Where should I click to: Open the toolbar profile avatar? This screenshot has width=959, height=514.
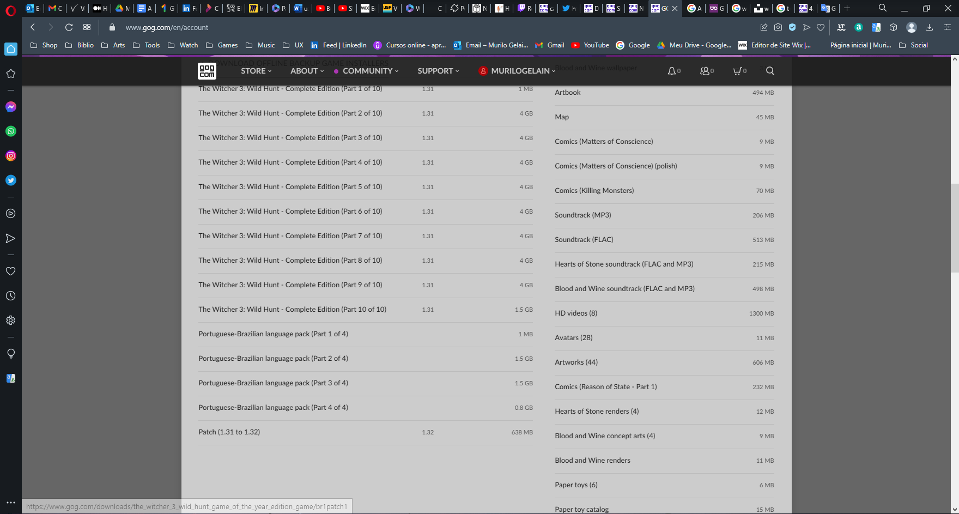pos(912,27)
